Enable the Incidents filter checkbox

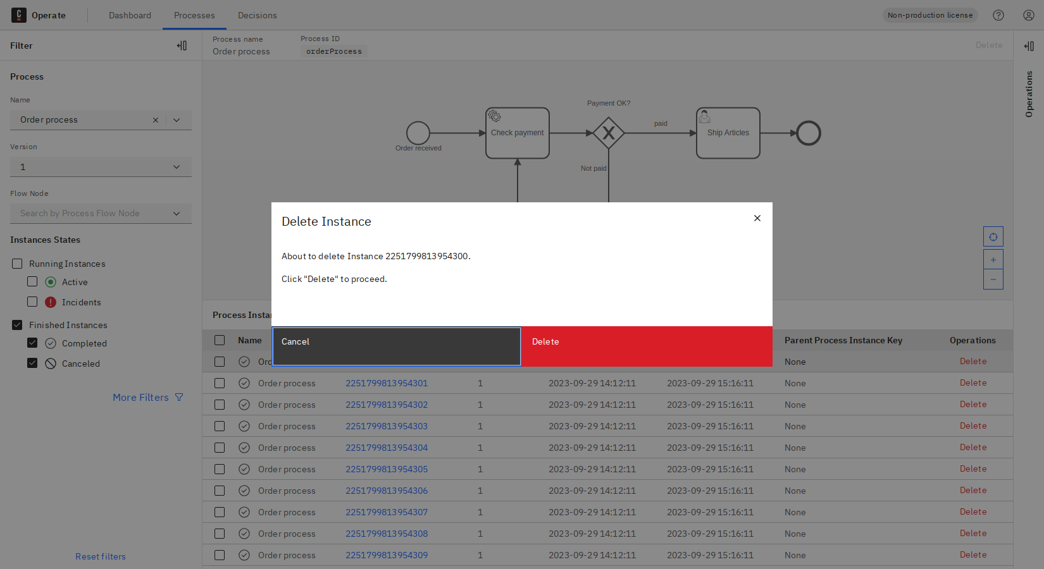click(x=32, y=302)
